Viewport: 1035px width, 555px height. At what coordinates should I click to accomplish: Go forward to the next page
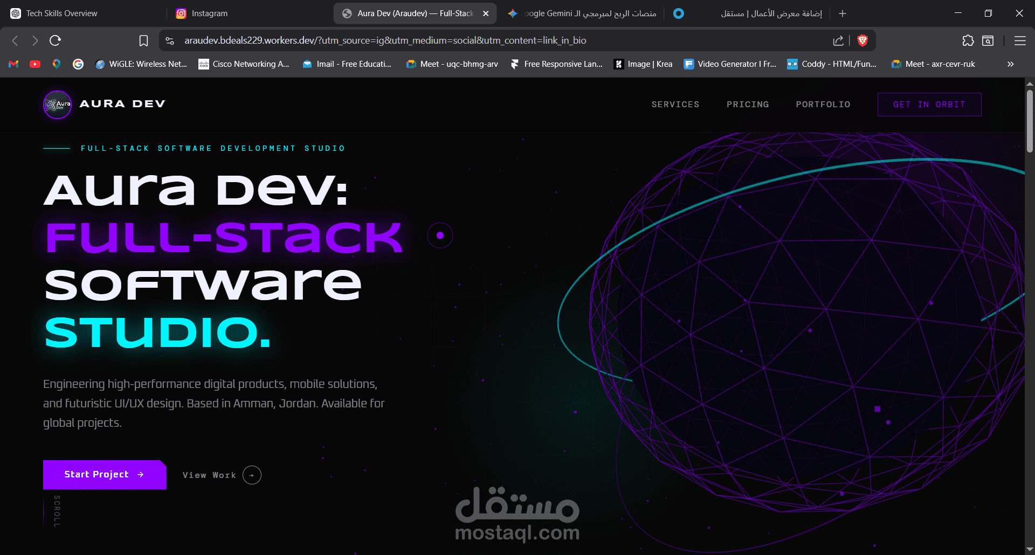click(x=35, y=40)
